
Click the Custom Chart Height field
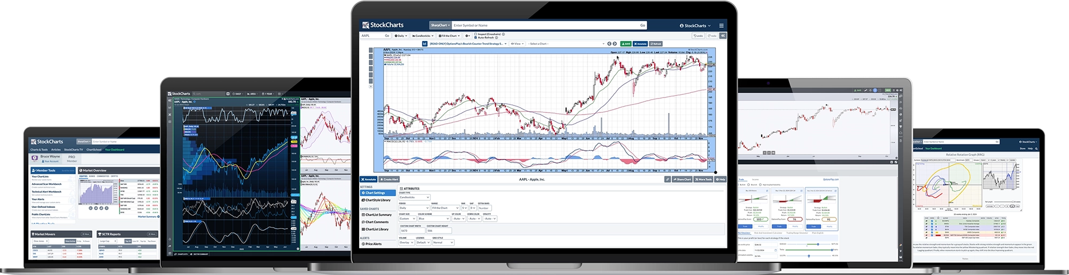[439, 230]
